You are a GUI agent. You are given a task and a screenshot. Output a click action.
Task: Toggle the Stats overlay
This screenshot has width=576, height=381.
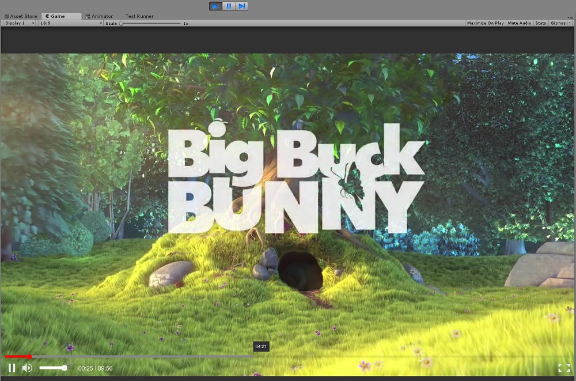pyautogui.click(x=540, y=23)
